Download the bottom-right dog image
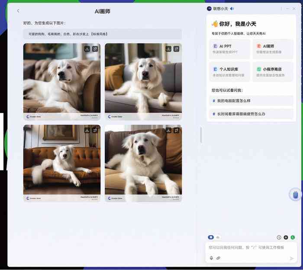 tap(168, 130)
